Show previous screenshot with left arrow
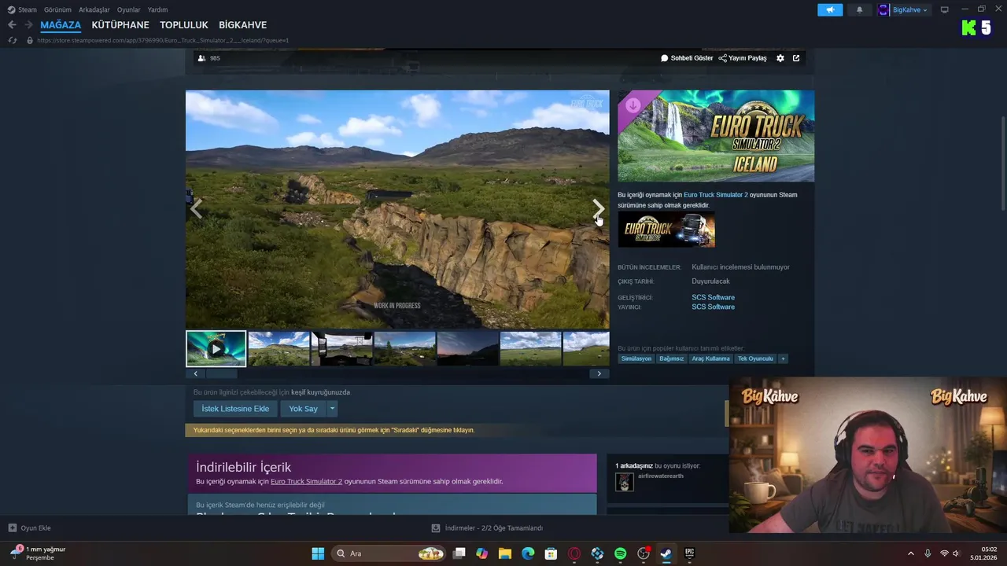 (197, 208)
